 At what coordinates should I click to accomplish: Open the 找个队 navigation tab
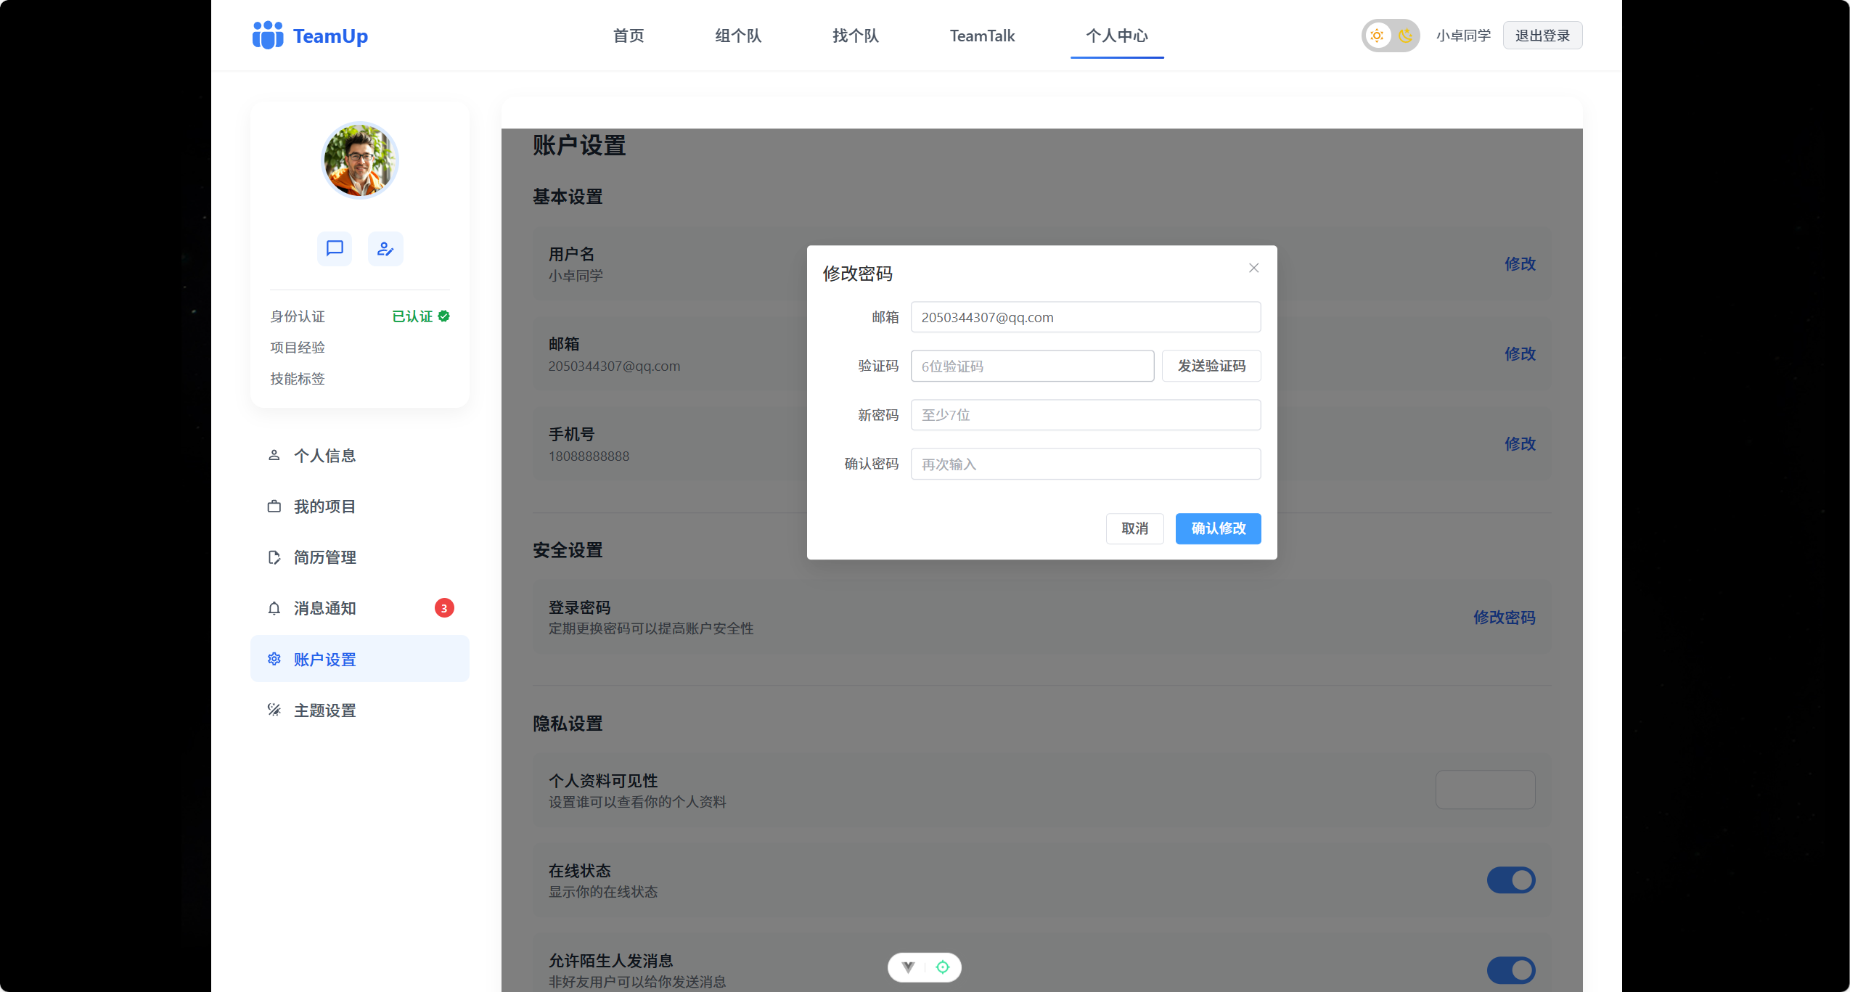click(x=855, y=36)
